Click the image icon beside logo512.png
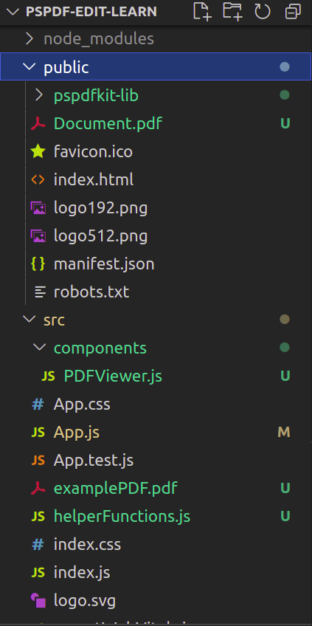The height and width of the screenshot is (626, 312). click(38, 236)
